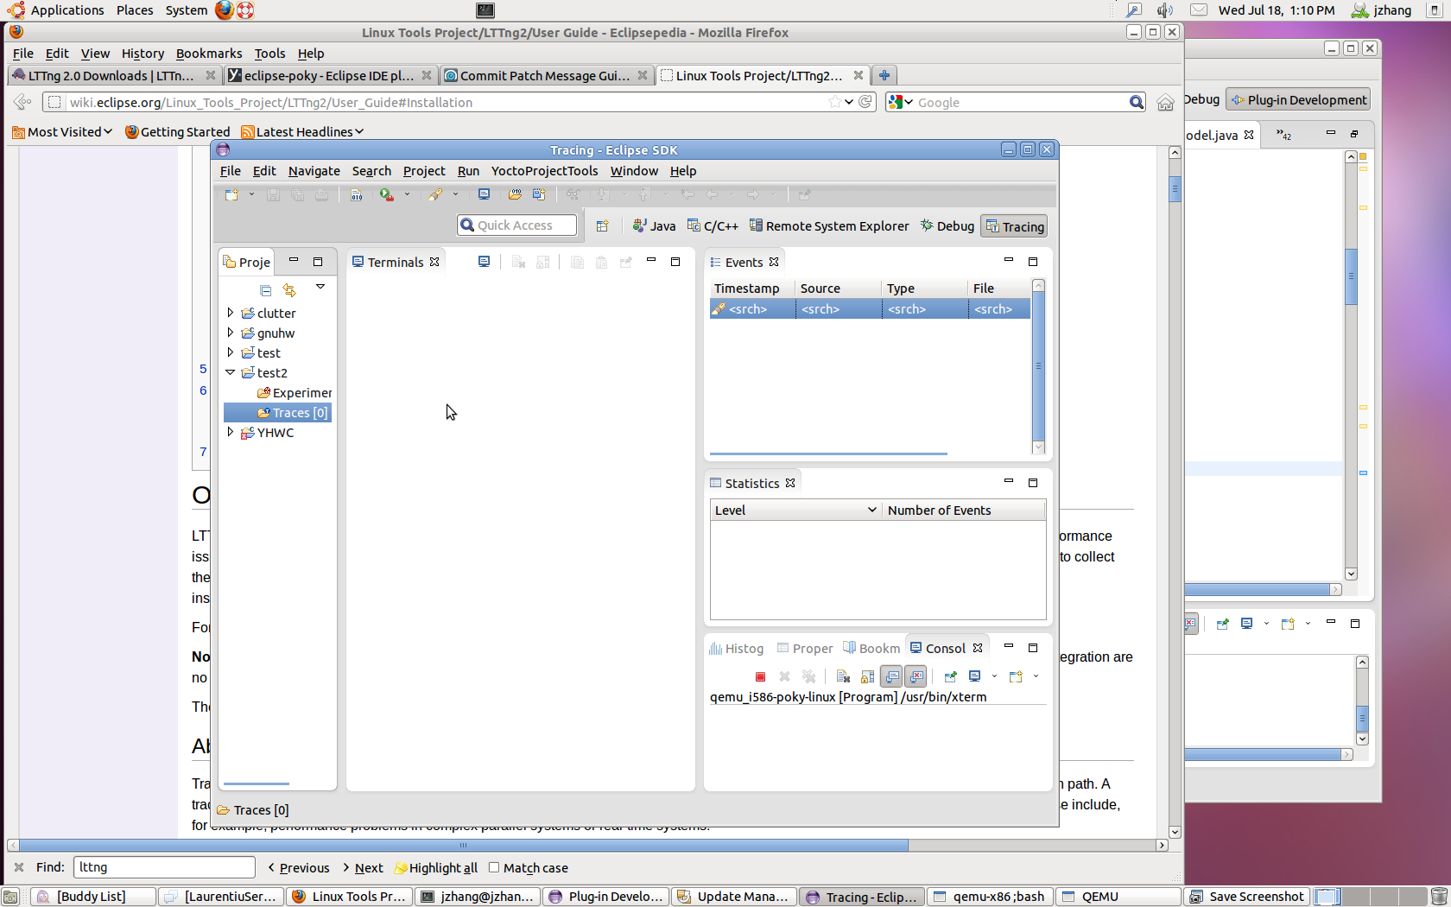This screenshot has height=907, width=1451.
Task: Open Most Visited bookmarks dropdown
Action: (x=62, y=131)
